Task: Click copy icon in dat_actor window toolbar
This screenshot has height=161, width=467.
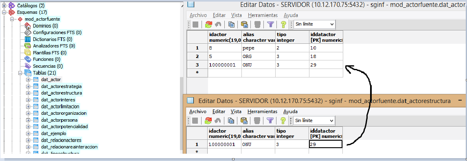Action: click(231, 24)
